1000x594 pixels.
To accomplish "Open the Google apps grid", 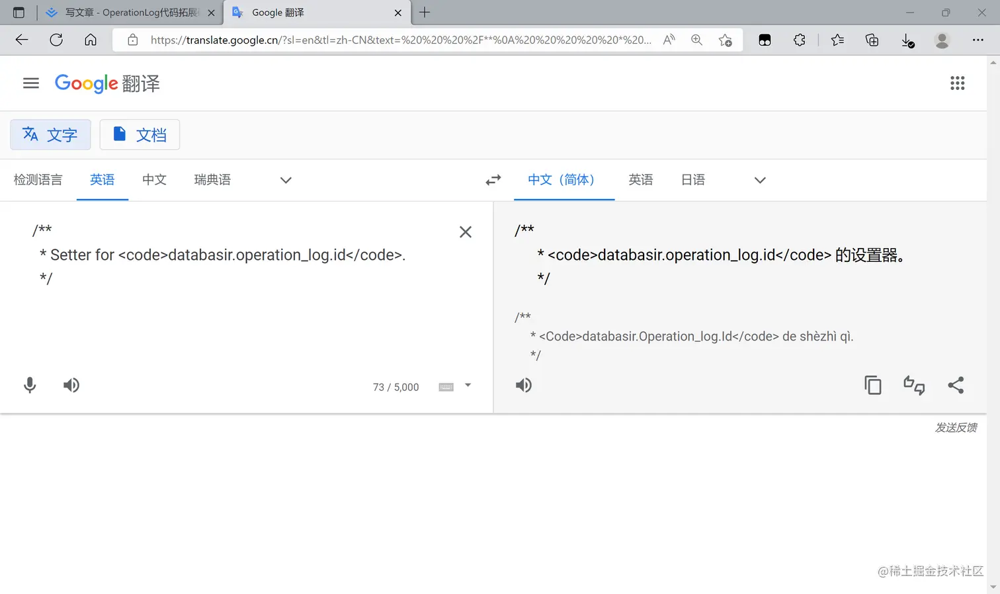I will (957, 83).
